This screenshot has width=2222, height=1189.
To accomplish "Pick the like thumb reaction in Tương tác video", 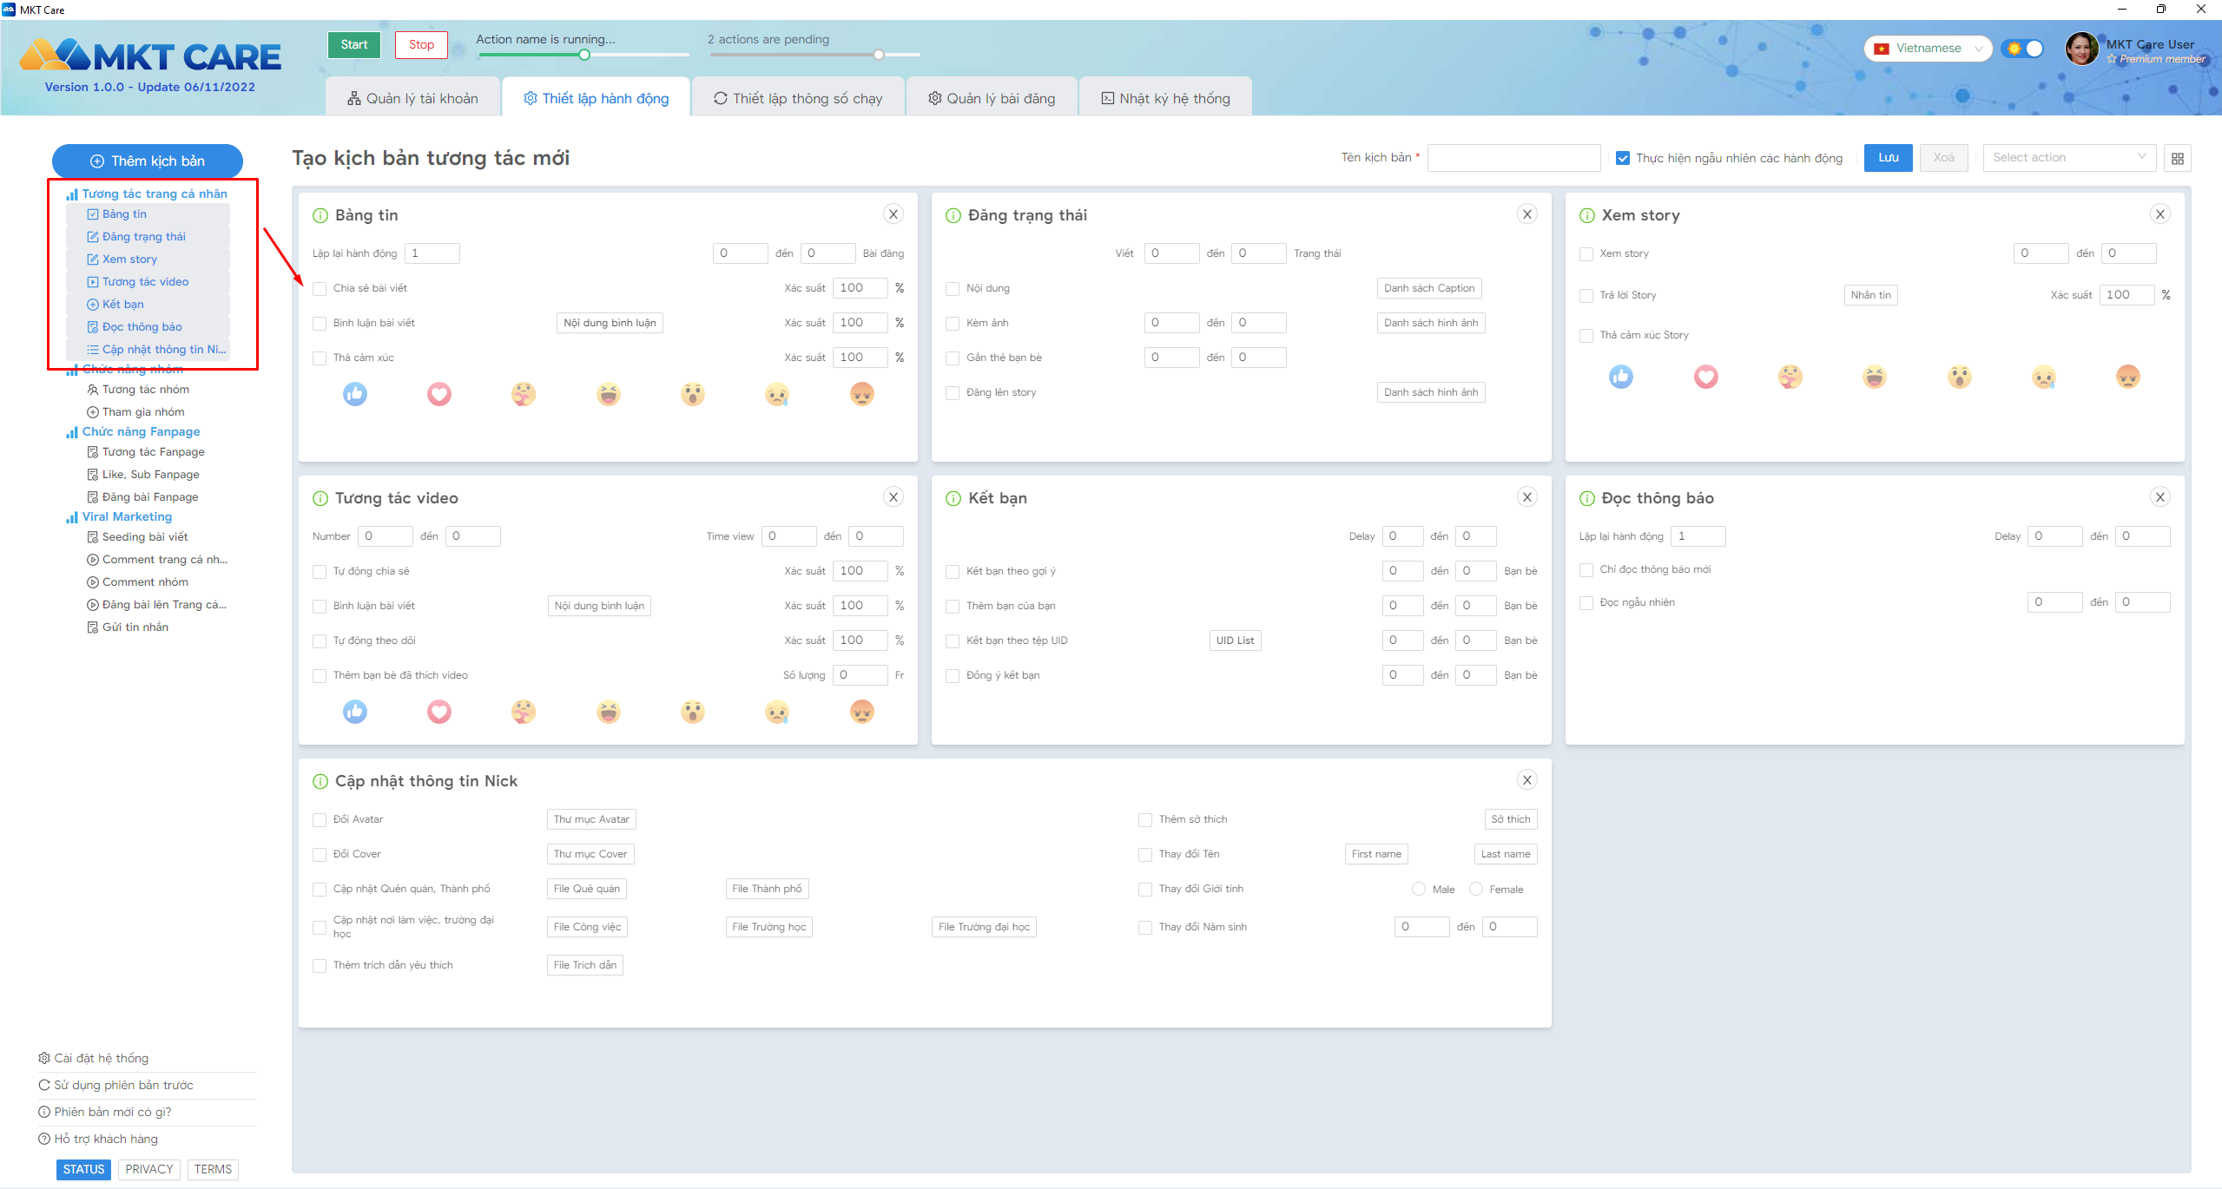I will point(354,712).
